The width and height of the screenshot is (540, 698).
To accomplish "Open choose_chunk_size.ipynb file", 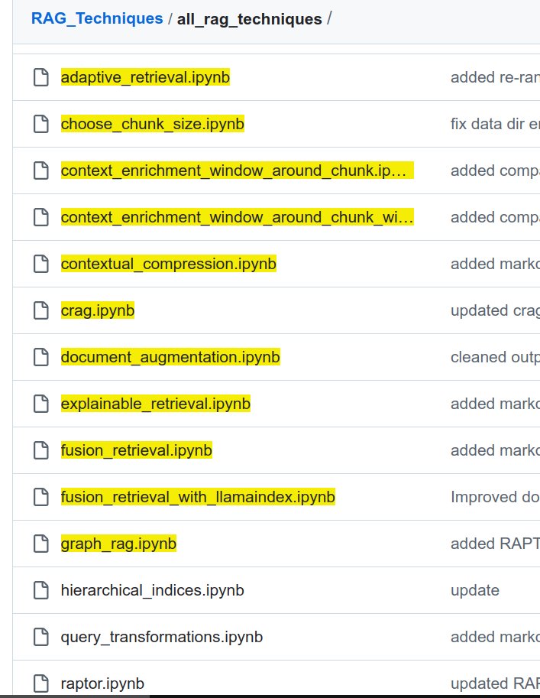I will (153, 124).
